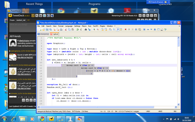This screenshot has height=122, width=195.
Task: Click the New file icon in Notepad++
Action: click(40, 30)
